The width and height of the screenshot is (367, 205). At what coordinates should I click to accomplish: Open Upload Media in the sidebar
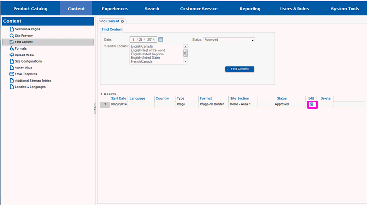tap(24, 55)
